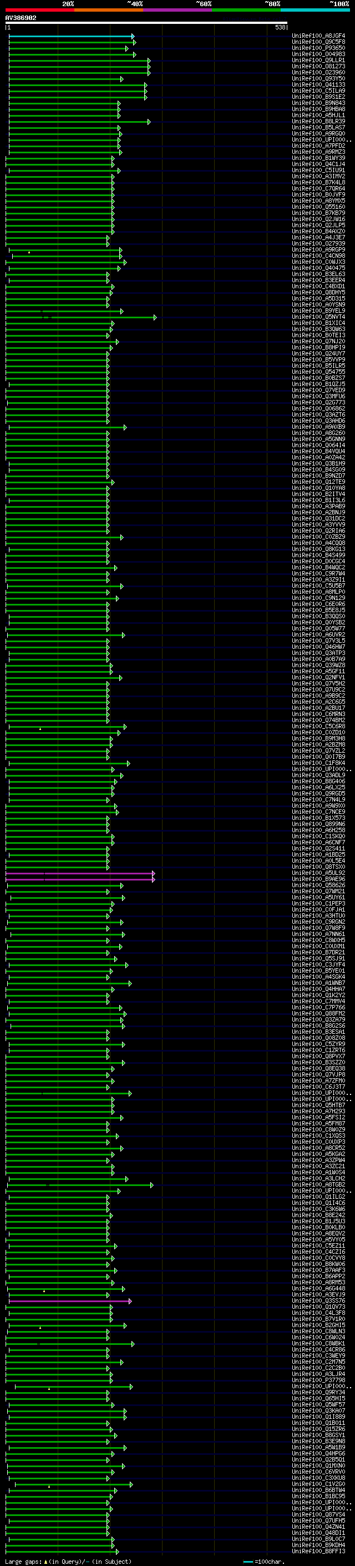Select the UniRef100_Q87VS4 label
355x1566 pixels.
click(x=318, y=1514)
